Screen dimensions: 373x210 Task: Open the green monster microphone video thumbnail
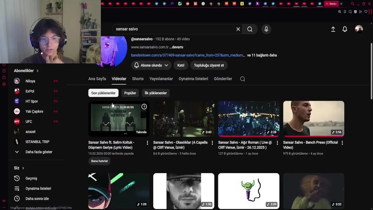pyautogui.click(x=249, y=191)
